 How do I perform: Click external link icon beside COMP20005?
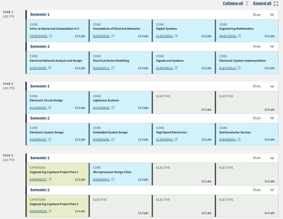pyautogui.click(x=50, y=36)
